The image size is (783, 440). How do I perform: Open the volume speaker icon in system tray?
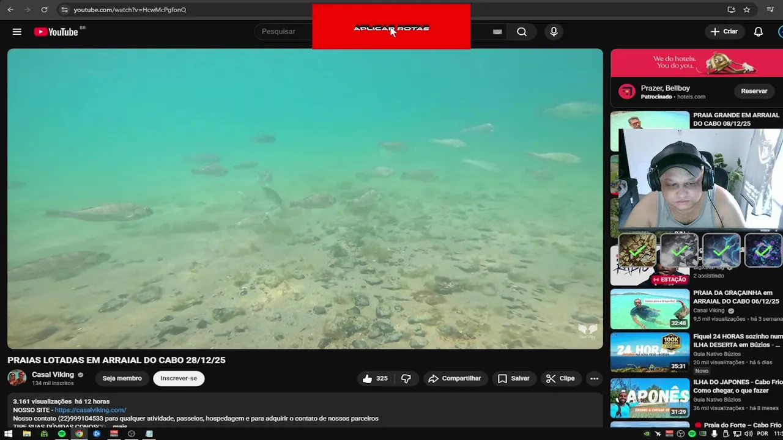click(749, 434)
